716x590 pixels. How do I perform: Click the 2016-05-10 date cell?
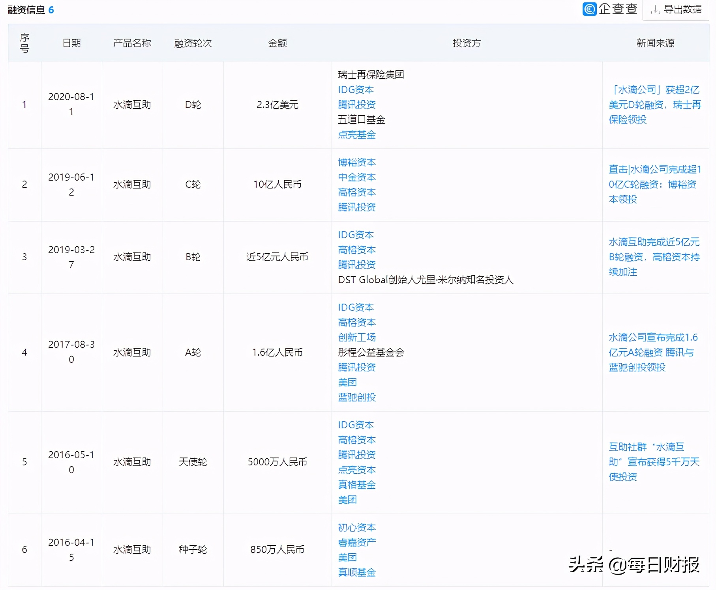click(x=71, y=462)
